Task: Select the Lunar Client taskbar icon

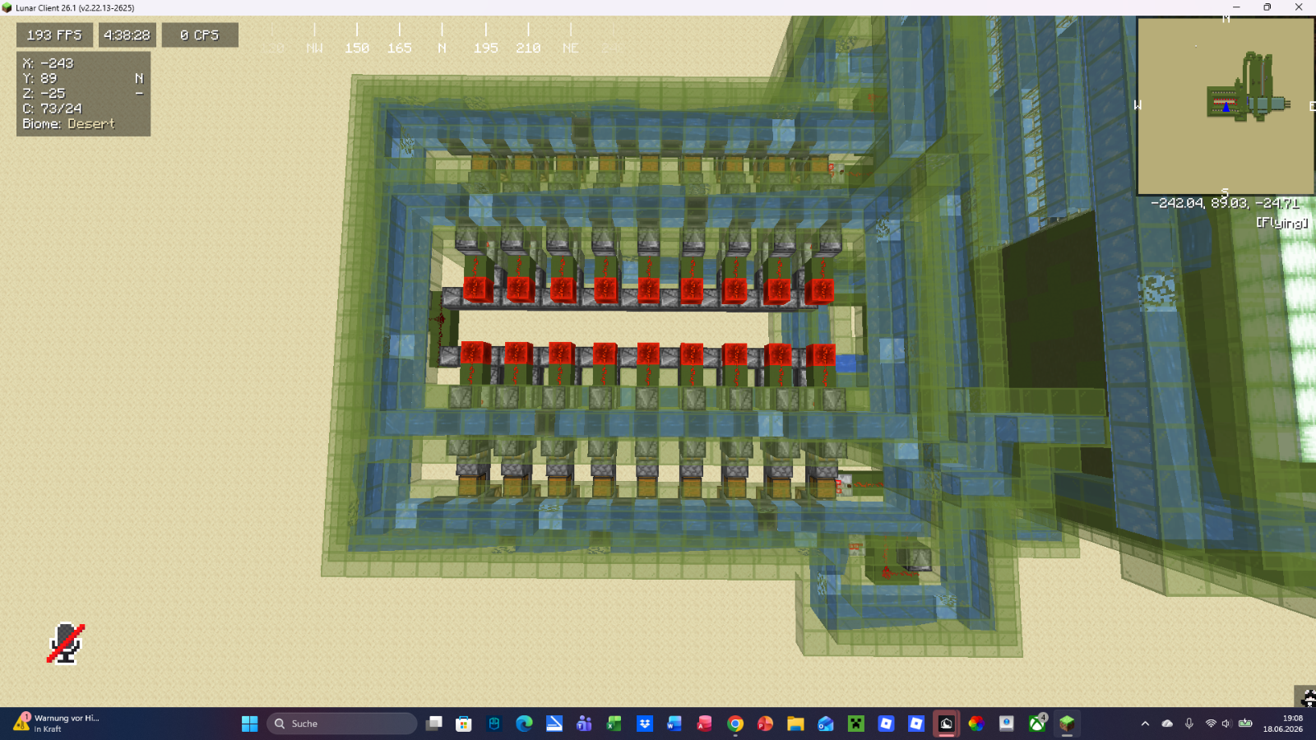Action: (946, 724)
